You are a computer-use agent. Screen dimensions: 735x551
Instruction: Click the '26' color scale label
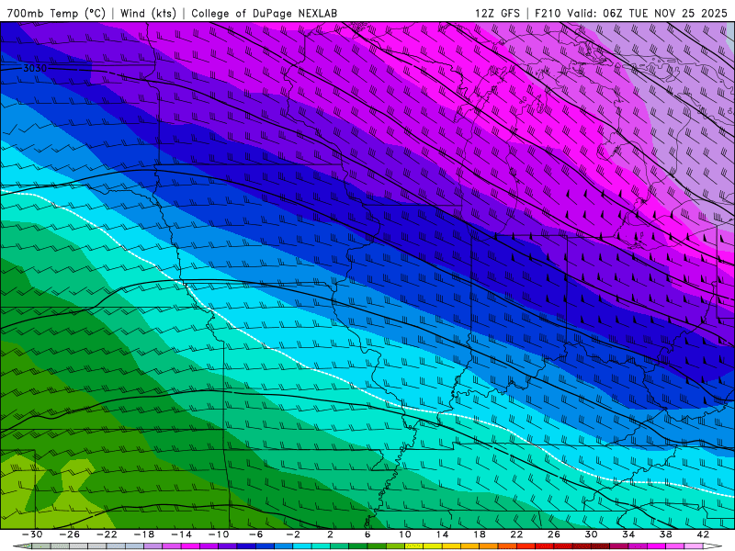554,534
